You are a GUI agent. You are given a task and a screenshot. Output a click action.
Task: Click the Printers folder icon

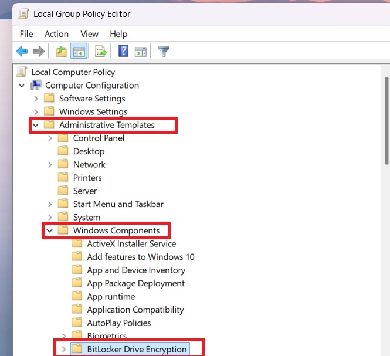click(x=63, y=177)
